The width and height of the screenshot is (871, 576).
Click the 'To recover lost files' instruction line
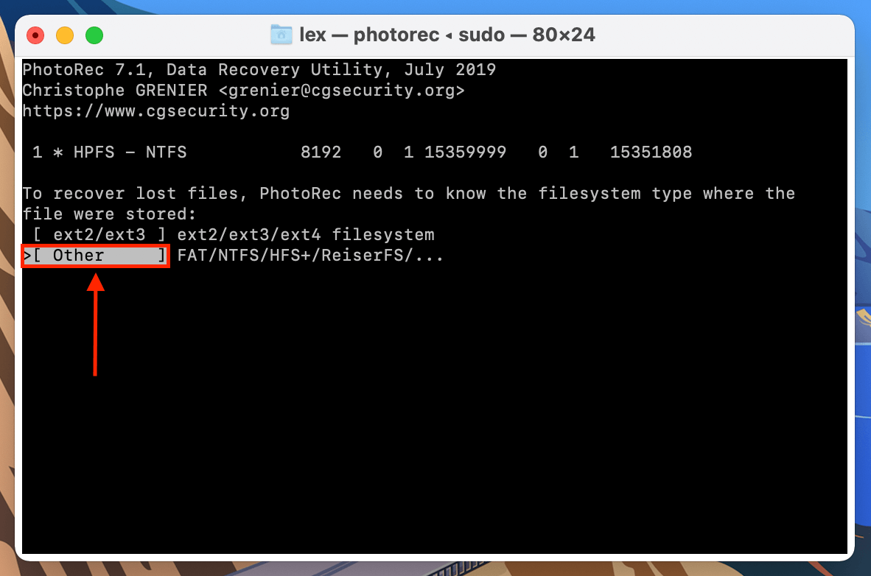pos(409,193)
